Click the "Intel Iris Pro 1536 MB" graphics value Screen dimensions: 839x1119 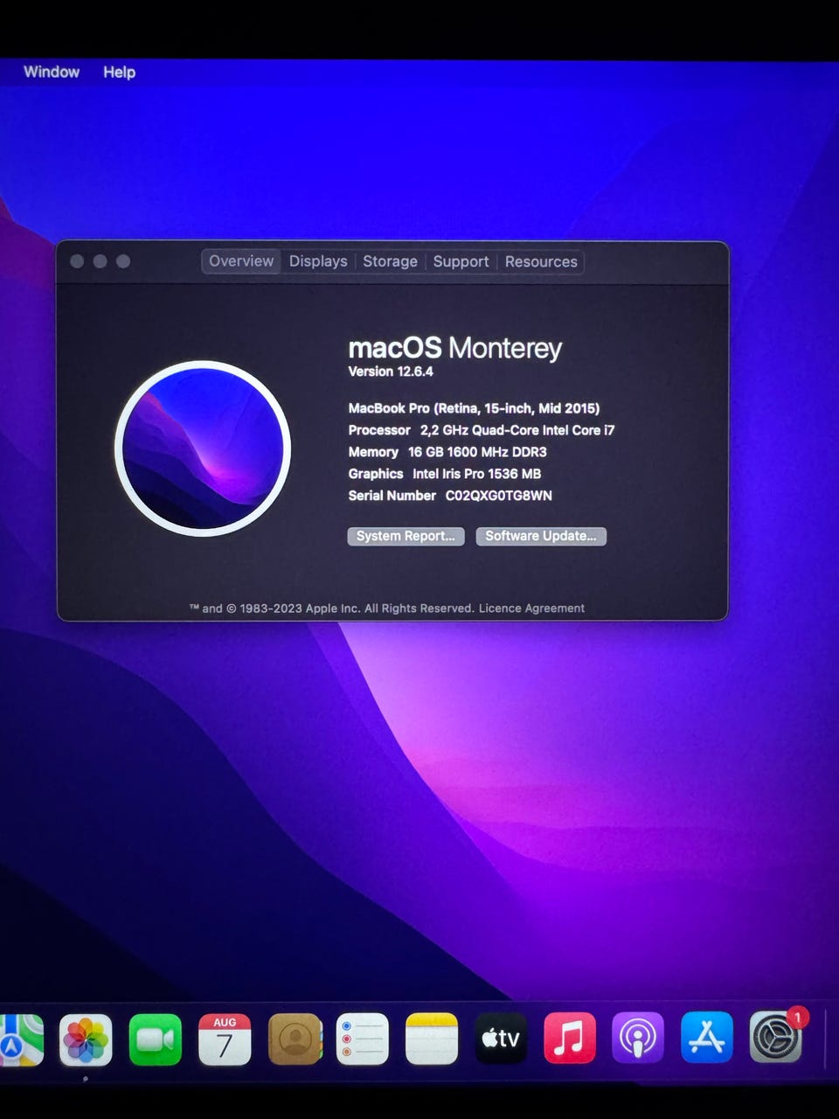[476, 474]
